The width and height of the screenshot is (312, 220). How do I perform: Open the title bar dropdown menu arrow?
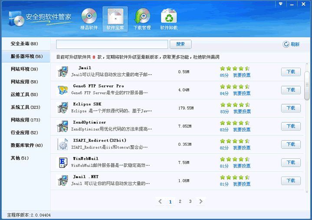point(281,4)
